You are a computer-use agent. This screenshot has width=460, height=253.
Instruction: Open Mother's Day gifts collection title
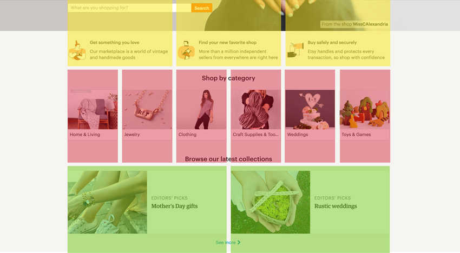click(x=174, y=206)
